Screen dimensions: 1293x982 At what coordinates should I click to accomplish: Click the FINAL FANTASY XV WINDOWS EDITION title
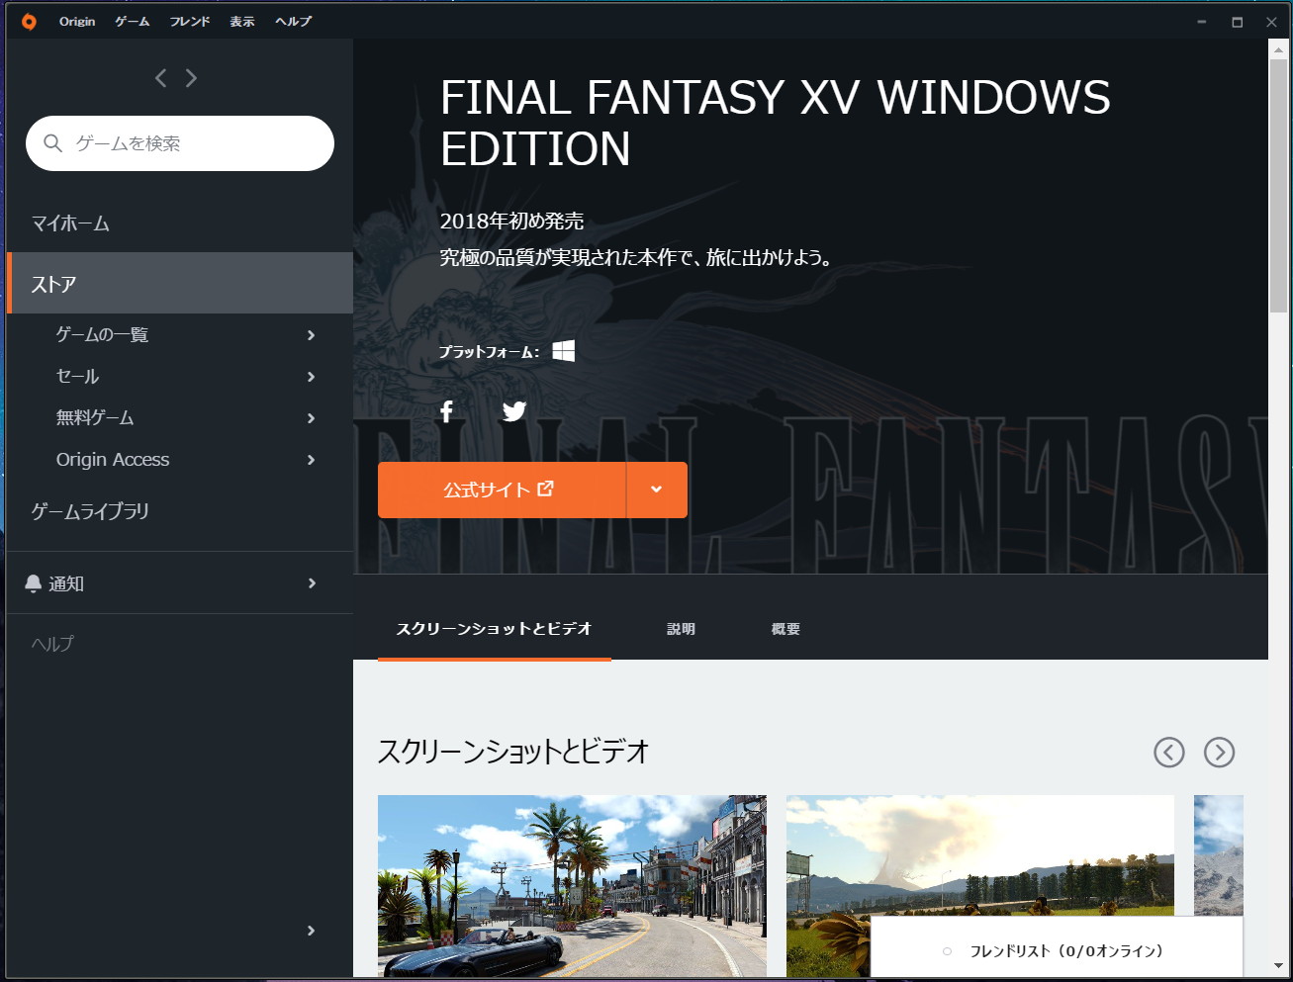click(x=775, y=124)
